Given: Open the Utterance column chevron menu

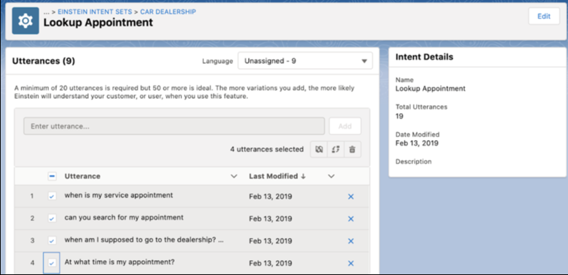Looking at the screenshot, I should tap(234, 176).
